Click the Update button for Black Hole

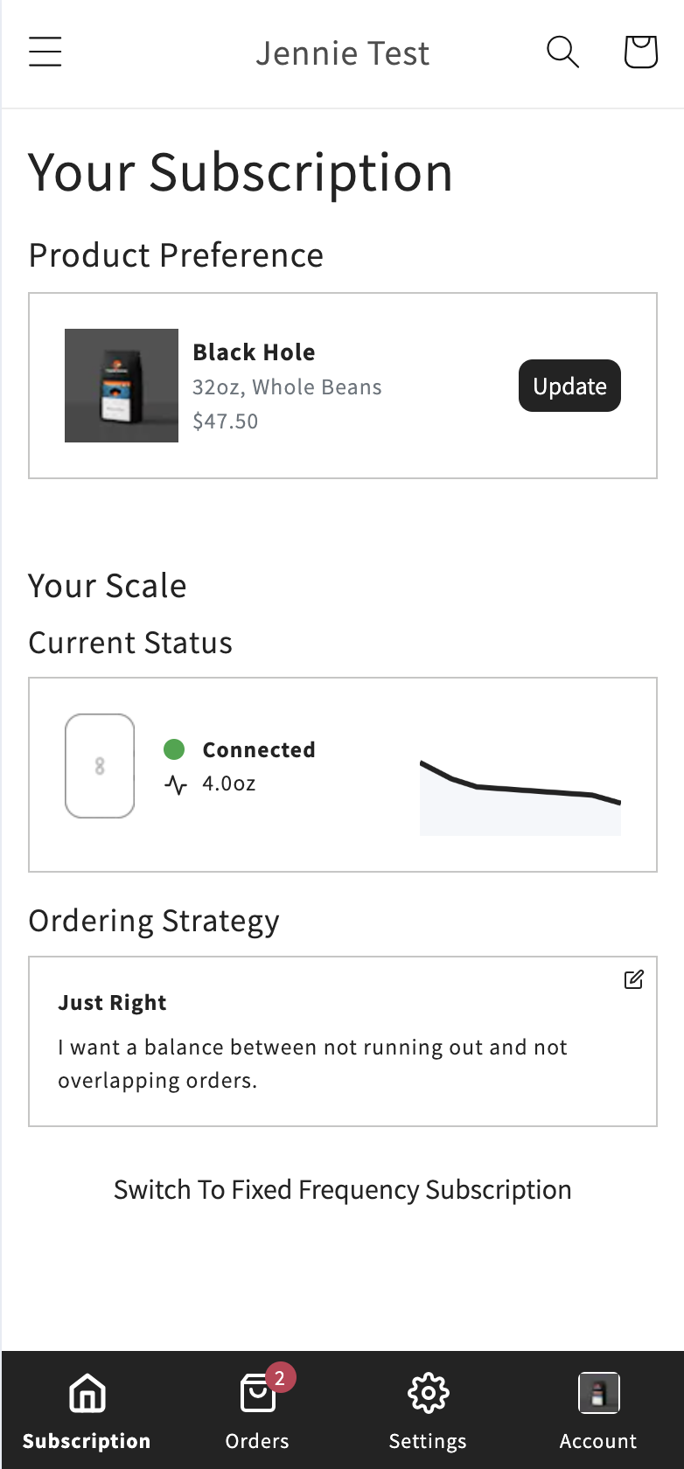click(x=569, y=386)
